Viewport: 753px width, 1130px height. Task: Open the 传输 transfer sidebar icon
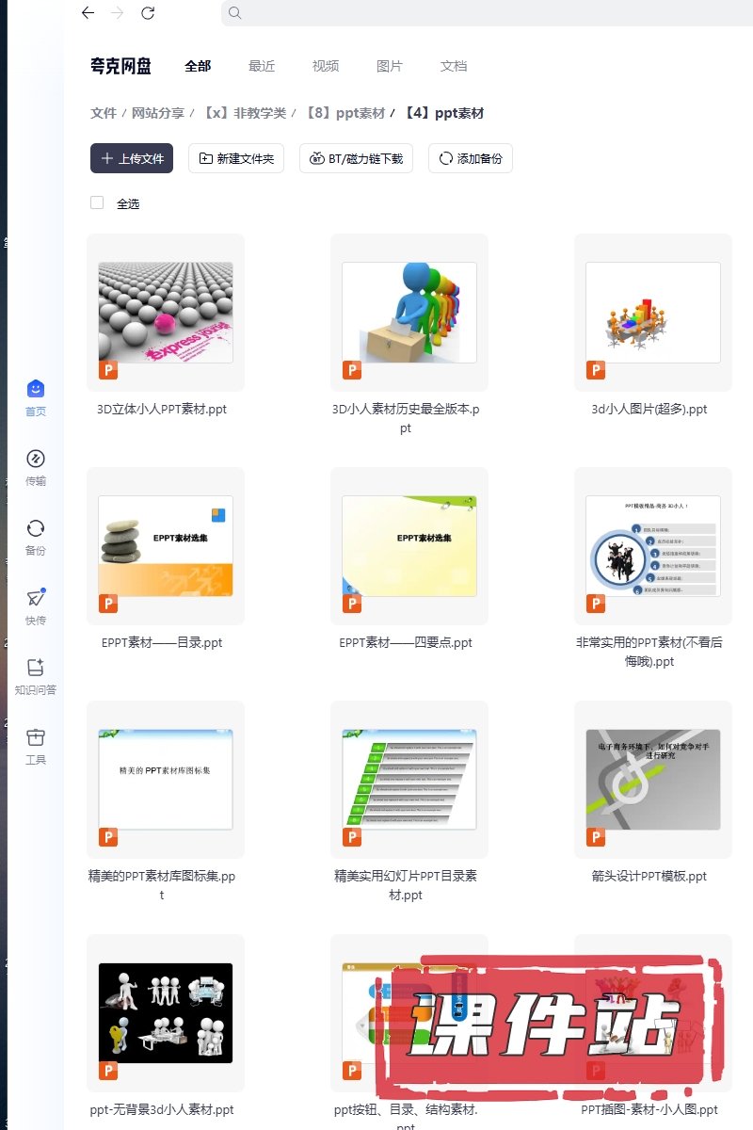(x=36, y=460)
